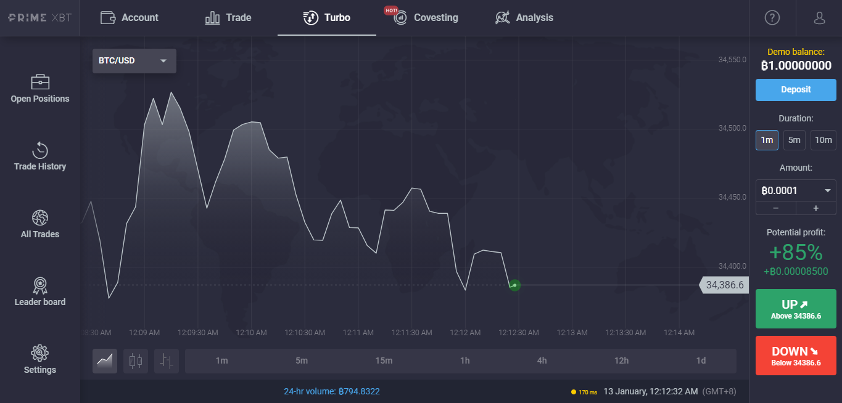Switch to candlestick chart type
842x403 pixels.
click(x=136, y=361)
